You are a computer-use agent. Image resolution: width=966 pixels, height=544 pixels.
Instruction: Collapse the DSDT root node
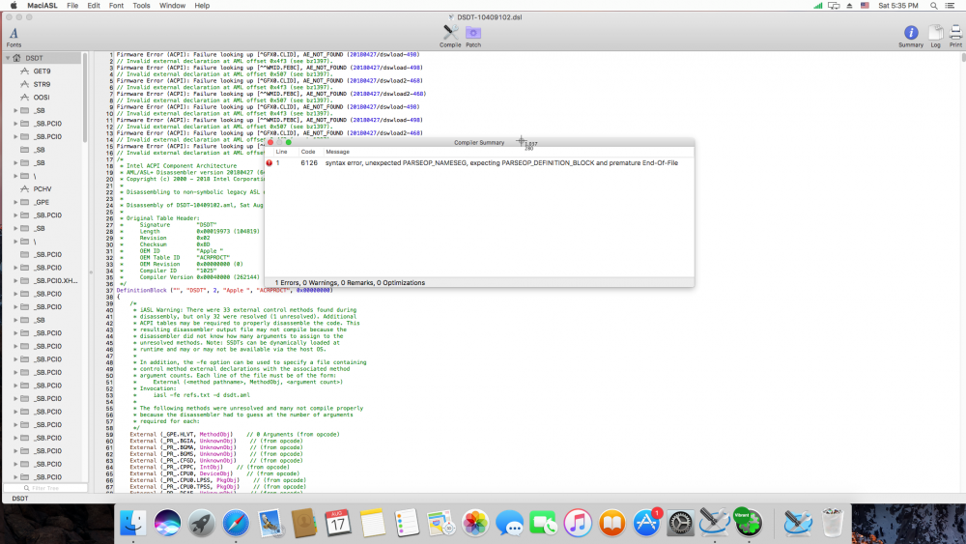click(x=8, y=58)
